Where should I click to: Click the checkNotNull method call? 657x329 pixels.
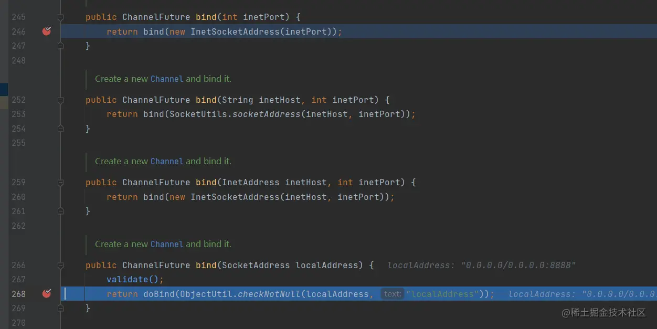pyautogui.click(x=269, y=294)
